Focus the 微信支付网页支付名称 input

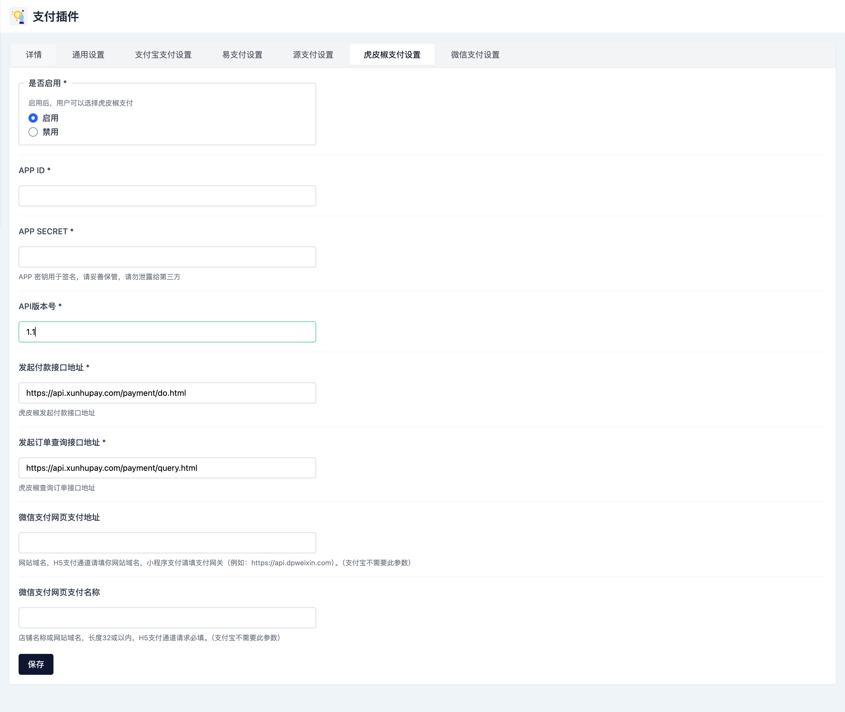[167, 618]
